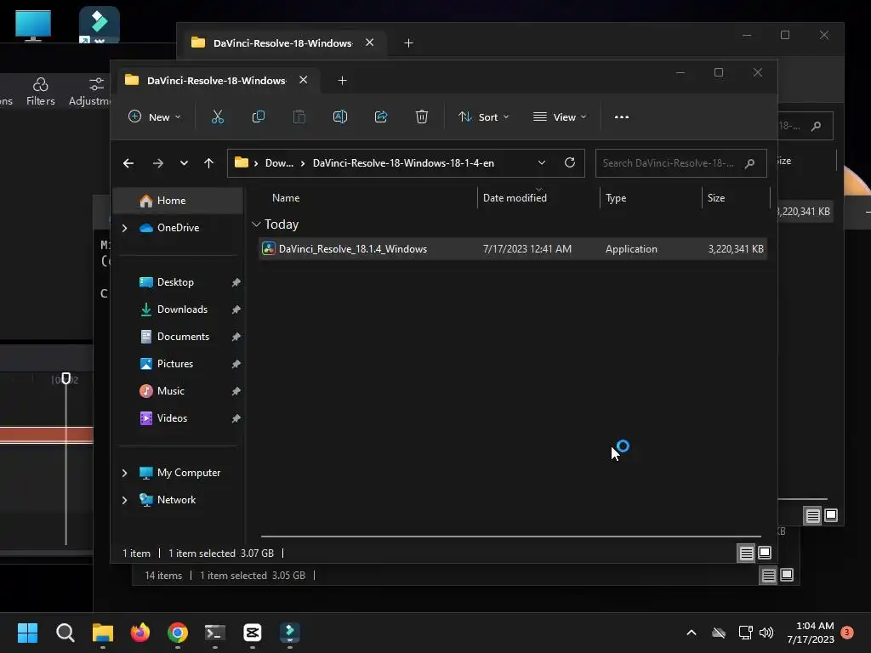The width and height of the screenshot is (871, 653).
Task: Refresh the front Explorer folder view
Action: (x=569, y=162)
